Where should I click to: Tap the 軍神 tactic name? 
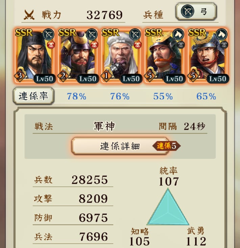pyautogui.click(x=104, y=126)
